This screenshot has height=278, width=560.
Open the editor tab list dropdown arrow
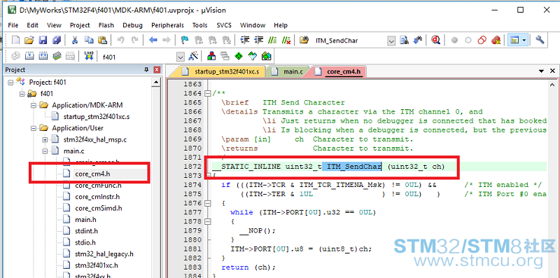tap(541, 71)
